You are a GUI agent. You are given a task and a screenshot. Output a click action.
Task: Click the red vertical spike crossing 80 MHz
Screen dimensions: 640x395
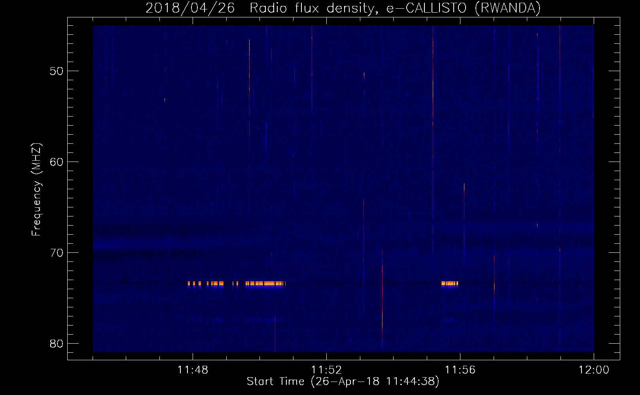[382, 300]
